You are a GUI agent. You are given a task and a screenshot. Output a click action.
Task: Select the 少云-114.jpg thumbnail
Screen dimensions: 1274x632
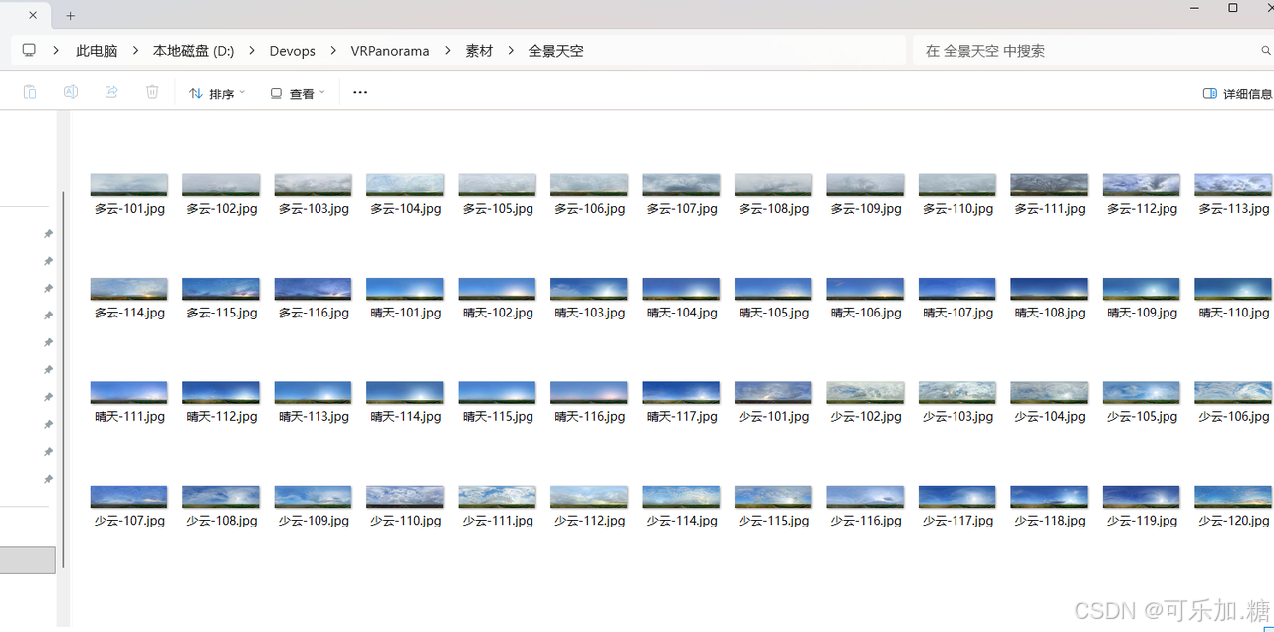point(682,496)
